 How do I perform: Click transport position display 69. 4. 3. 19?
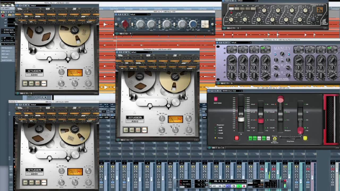(x=221, y=181)
